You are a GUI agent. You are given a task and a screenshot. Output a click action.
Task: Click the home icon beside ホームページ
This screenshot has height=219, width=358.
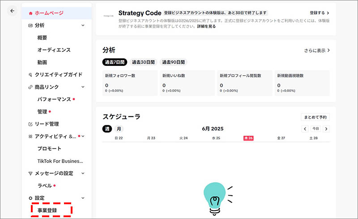[30, 13]
